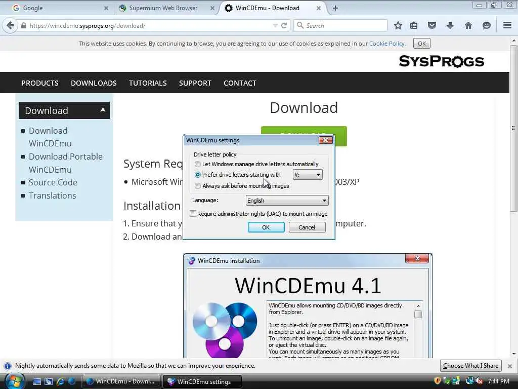Click the WinCDEmu discs logo image
Screen dimensions: 518x389
point(225,329)
